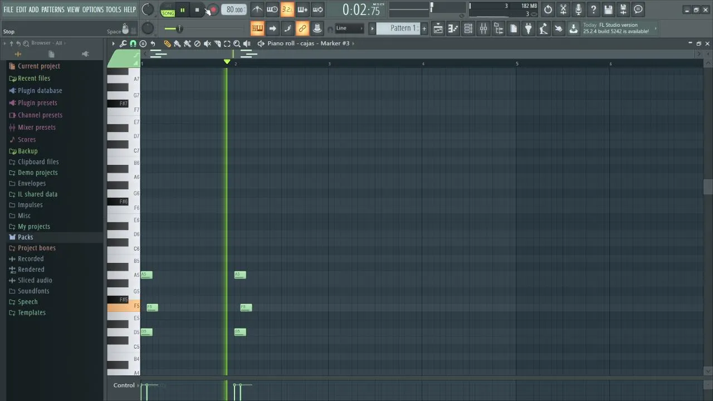This screenshot has width=713, height=401.
Task: Open the Line snap dropdown
Action: tap(349, 28)
